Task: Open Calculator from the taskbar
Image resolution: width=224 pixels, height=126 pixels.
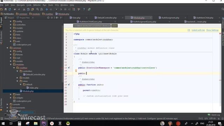Action: [x=20, y=124]
